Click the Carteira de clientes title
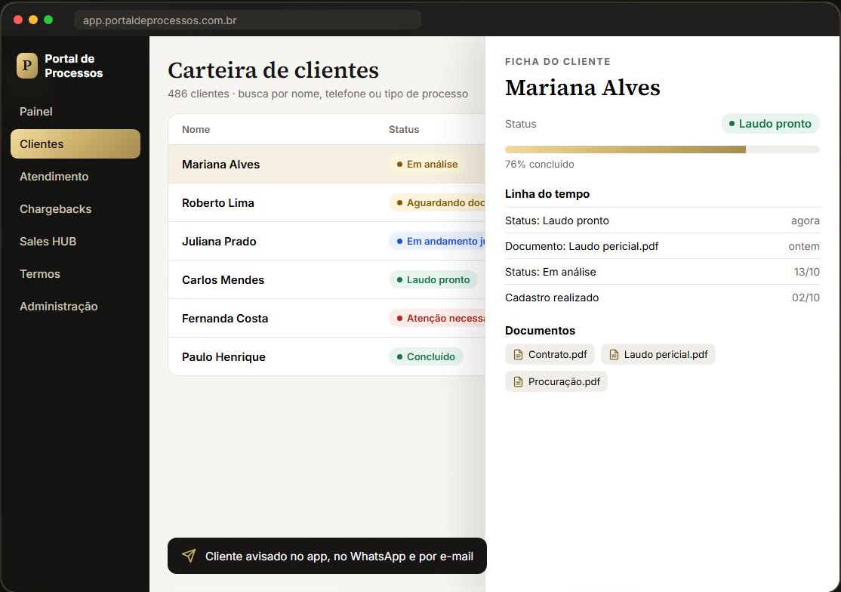Image resolution: width=841 pixels, height=592 pixels. (x=273, y=70)
